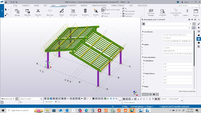Click the Work area tool
The width and height of the screenshot is (201, 113).
click(x=50, y=12)
